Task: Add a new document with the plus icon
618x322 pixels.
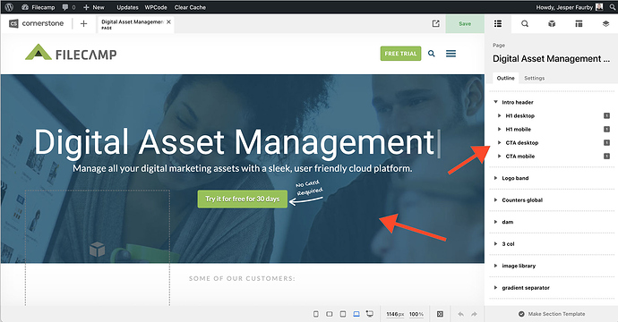Action: coord(83,24)
